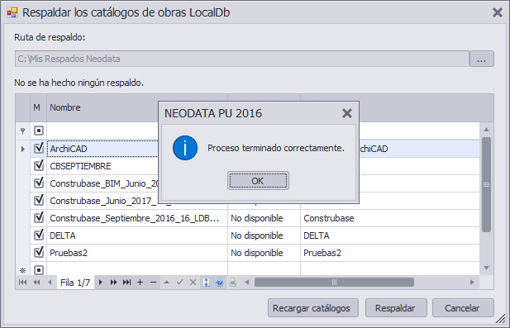Screen dimensions: 510x328
Task: Uncheck the DELTA catalog checkbox
Action: tap(39, 235)
